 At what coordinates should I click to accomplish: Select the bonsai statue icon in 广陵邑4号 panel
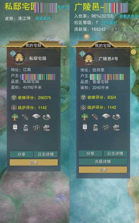(x=95, y=127)
